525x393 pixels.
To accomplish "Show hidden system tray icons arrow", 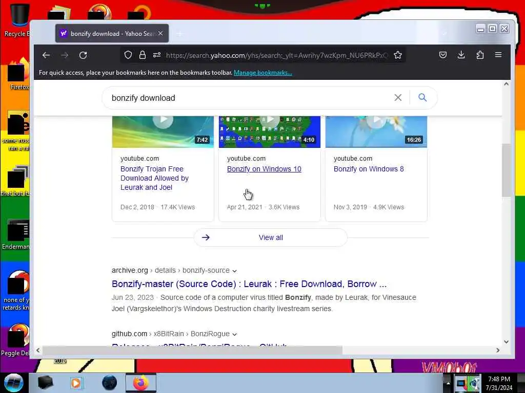I will click(x=448, y=383).
